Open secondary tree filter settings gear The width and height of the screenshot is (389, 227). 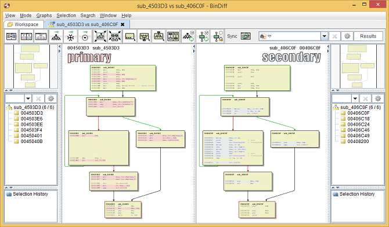coord(378,98)
